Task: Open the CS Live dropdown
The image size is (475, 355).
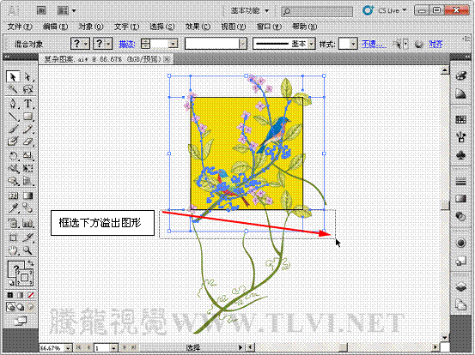Action: coord(392,10)
